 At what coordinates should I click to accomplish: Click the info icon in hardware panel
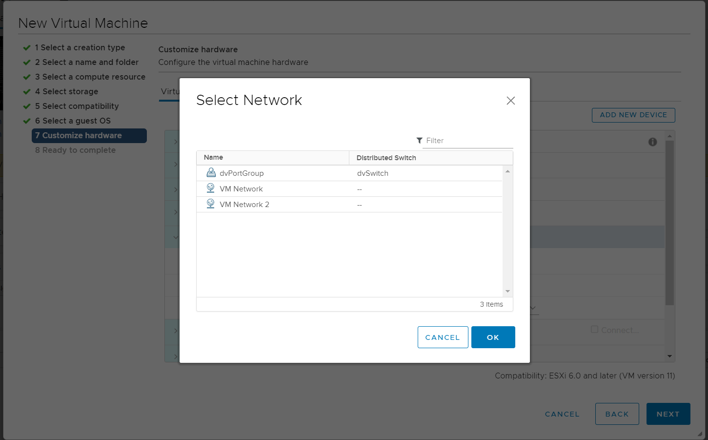(x=652, y=142)
